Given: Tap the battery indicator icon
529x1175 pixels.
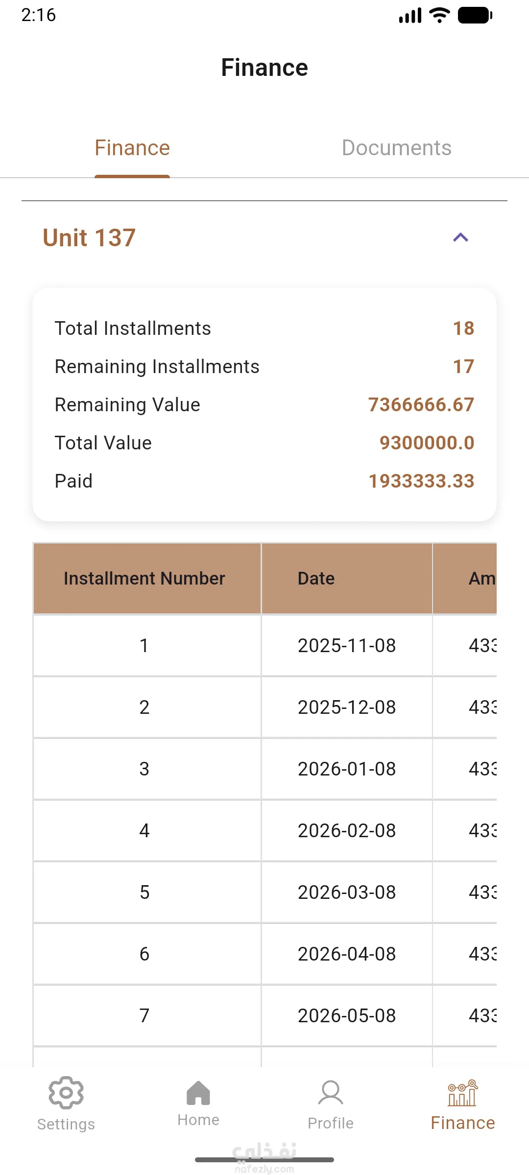Looking at the screenshot, I should click(475, 15).
